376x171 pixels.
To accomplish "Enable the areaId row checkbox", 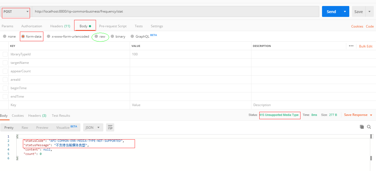I will pos(5,80).
